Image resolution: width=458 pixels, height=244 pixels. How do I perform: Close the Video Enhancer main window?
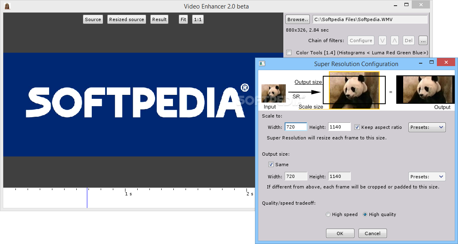click(x=421, y=5)
